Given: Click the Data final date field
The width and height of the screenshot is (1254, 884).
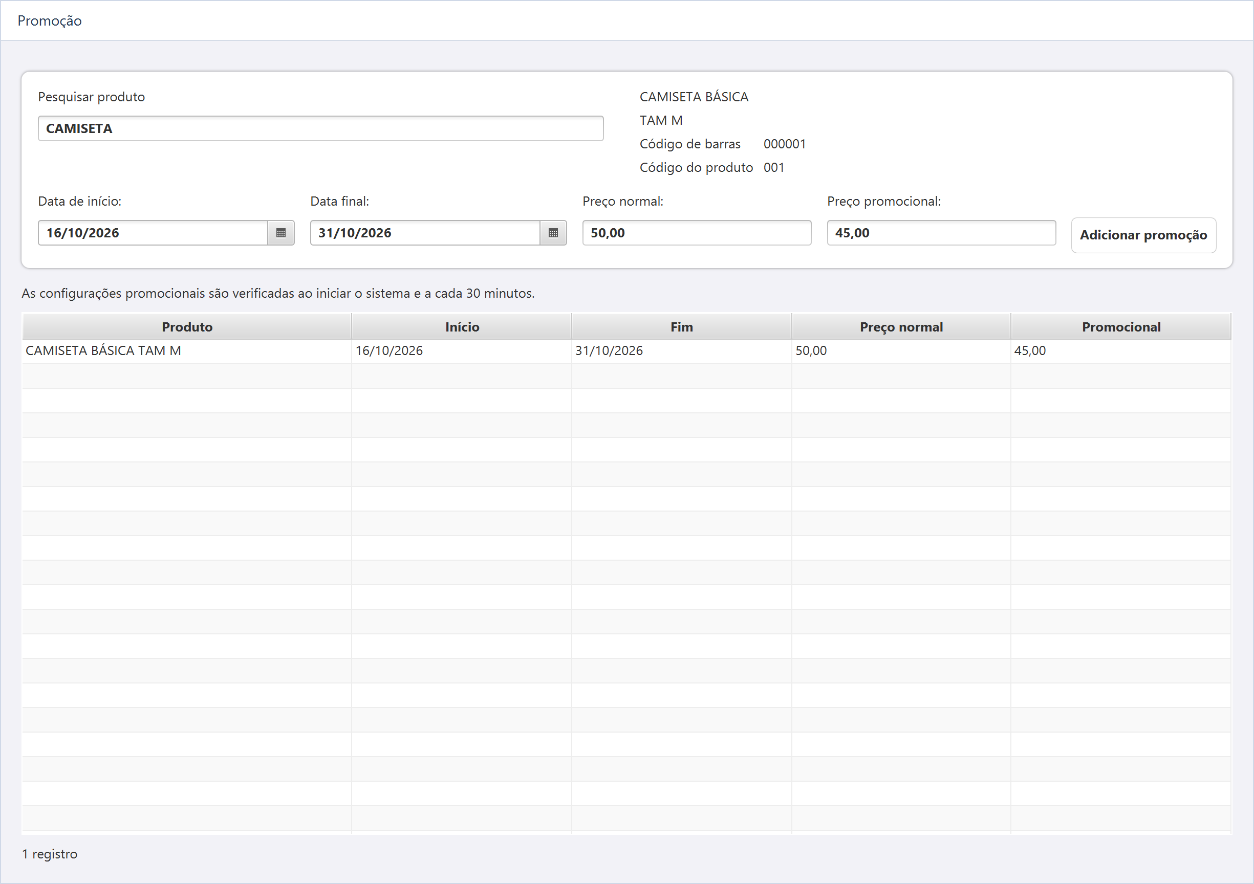Looking at the screenshot, I should coord(425,233).
